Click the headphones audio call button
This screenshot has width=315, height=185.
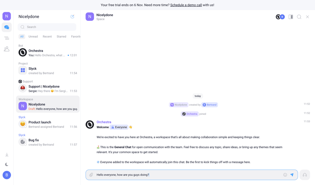pyautogui.click(x=305, y=175)
